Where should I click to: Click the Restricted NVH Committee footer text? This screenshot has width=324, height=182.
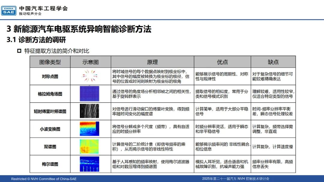[44, 179]
